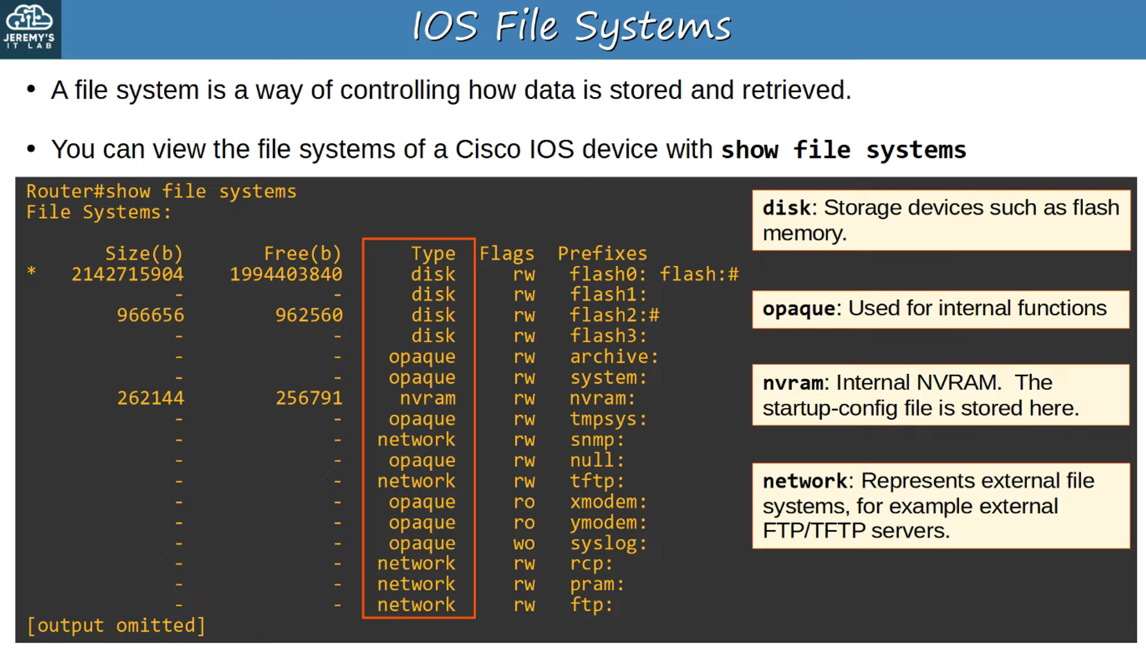This screenshot has height=649, width=1146.
Task: Click the [output omitted] text
Action: click(x=116, y=626)
